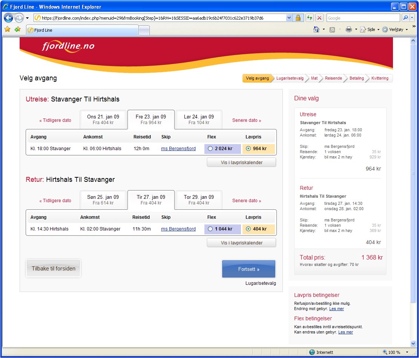Viewport: 419px width, 358px height.
Task: Select Lavpris 404 kr radio button
Action: 248,229
